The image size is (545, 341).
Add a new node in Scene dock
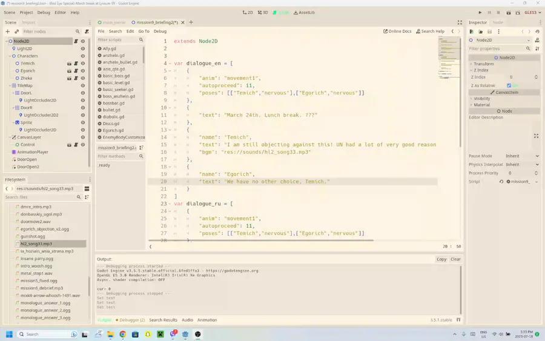tap(7, 31)
